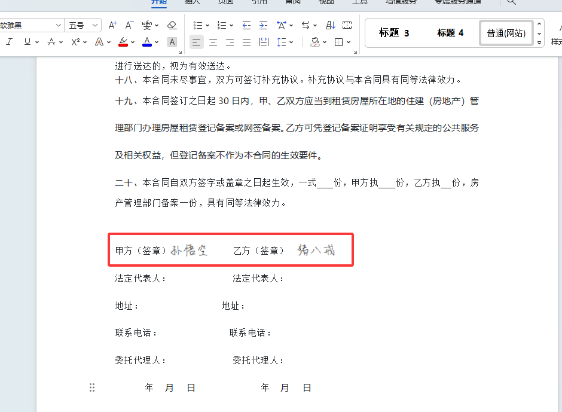Toggle italic formatting

pyautogui.click(x=8, y=42)
